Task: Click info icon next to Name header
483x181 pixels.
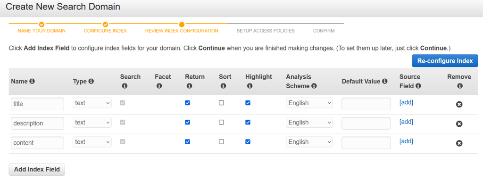Action: [32, 82]
